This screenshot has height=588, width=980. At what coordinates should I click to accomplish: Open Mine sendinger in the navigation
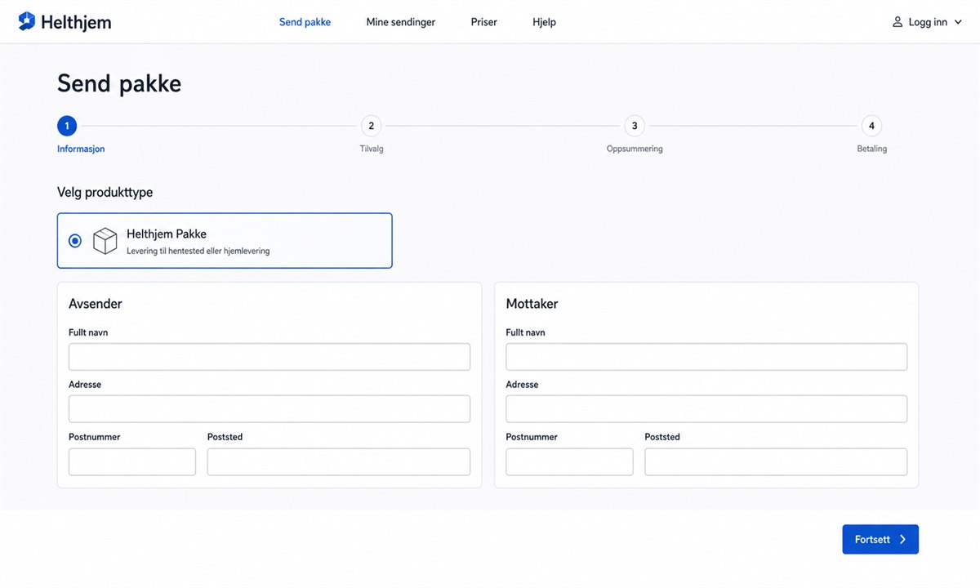400,22
